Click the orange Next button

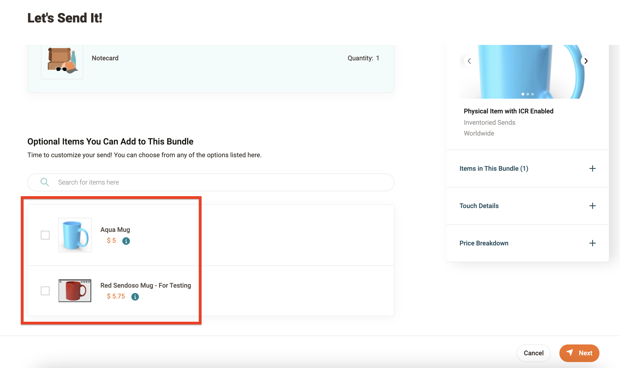tap(579, 353)
